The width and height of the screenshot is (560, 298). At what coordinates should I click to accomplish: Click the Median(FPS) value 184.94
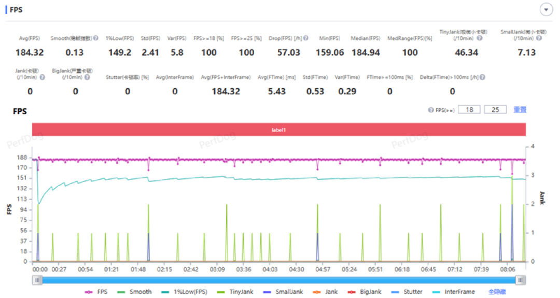tap(366, 52)
